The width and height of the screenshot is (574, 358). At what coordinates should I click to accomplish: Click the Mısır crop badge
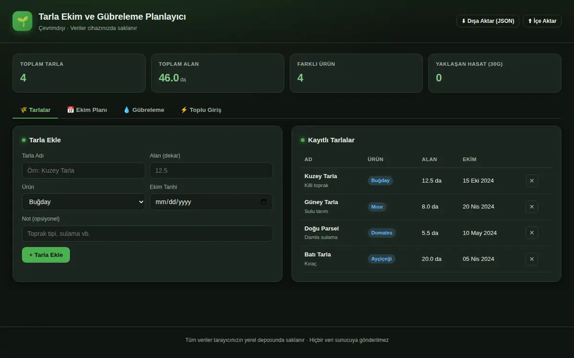(377, 207)
